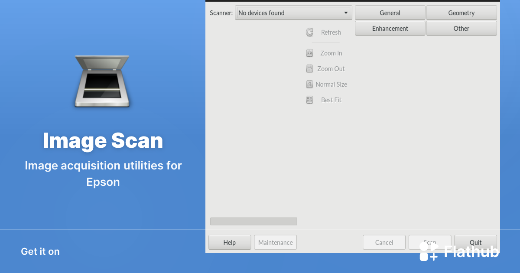Click the Cancel button
Viewport: 520px width, 273px height.
click(x=384, y=243)
